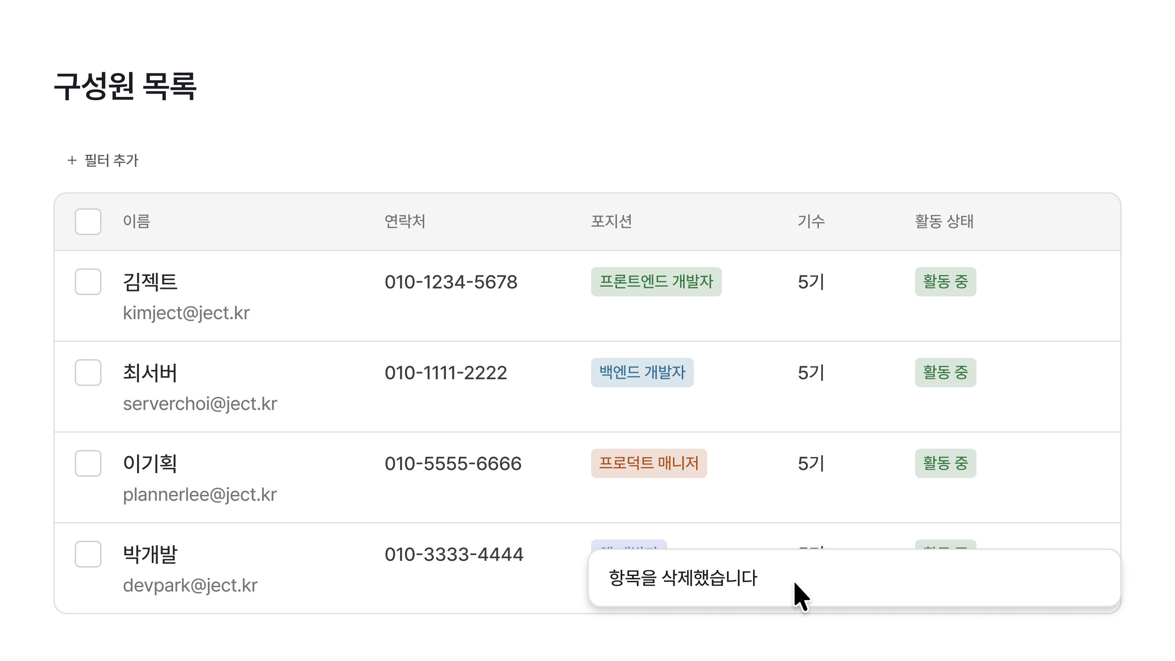Click the 포지션 column header
Viewport: 1175px width, 661px height.
tap(612, 222)
